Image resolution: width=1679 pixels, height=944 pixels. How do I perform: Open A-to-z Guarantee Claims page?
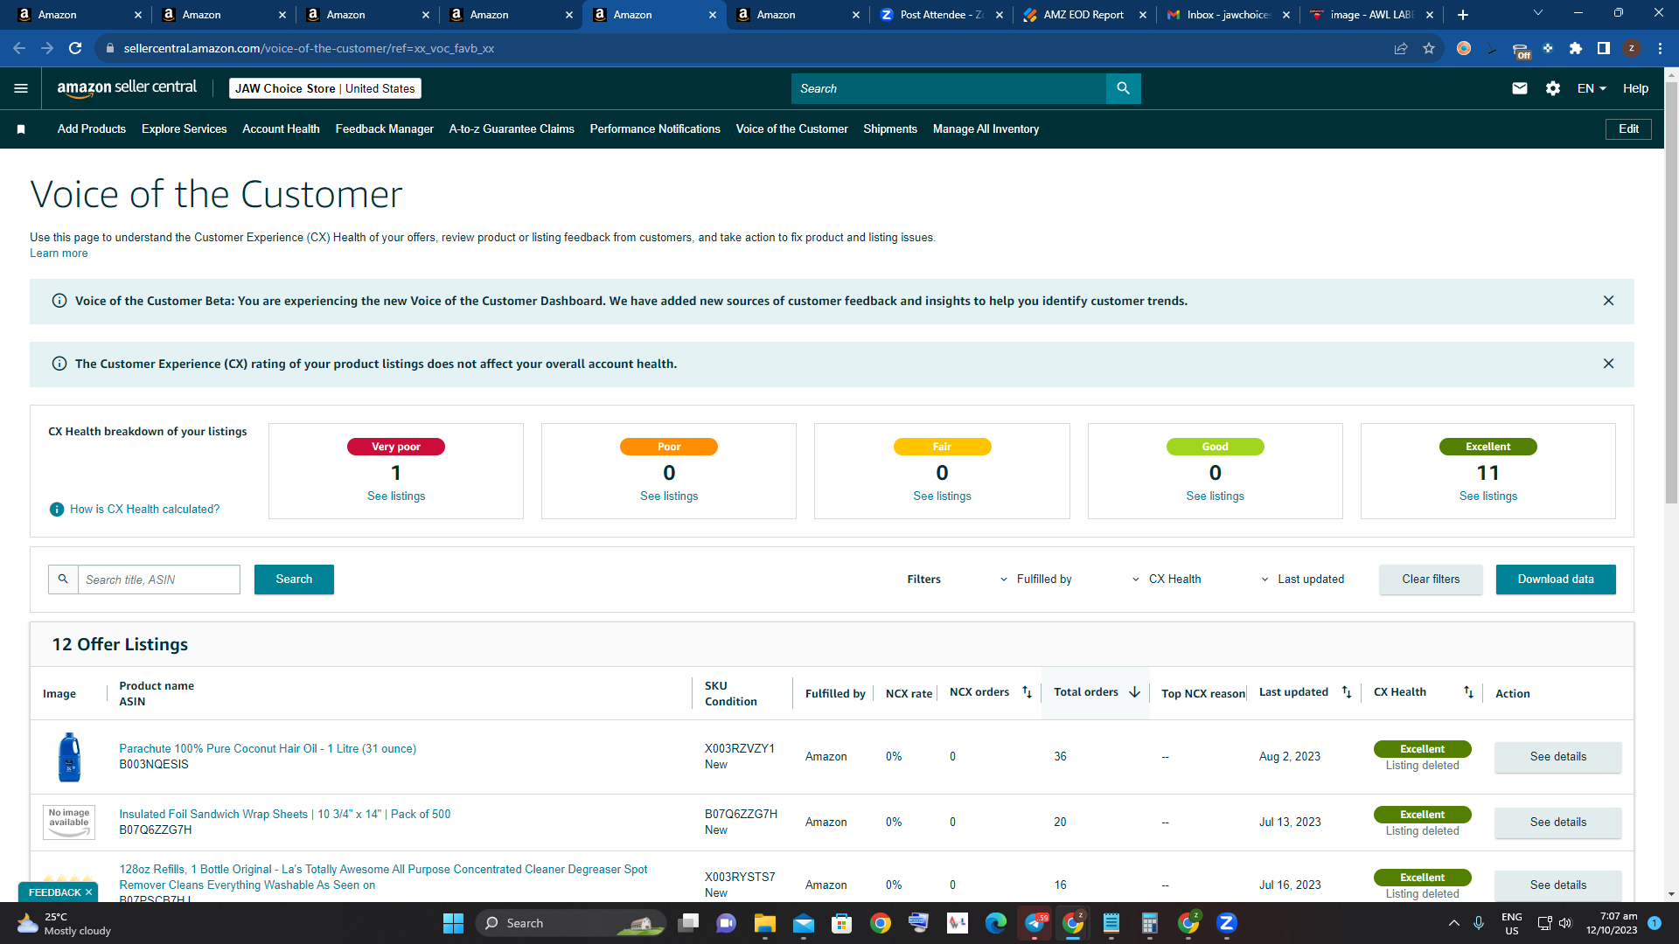point(512,129)
